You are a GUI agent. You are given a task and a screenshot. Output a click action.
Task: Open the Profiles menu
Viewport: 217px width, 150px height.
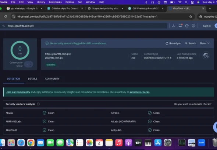click(70, 2)
